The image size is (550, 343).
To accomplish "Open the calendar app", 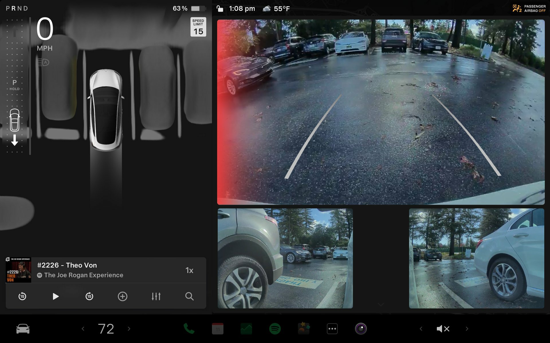I will 217,329.
